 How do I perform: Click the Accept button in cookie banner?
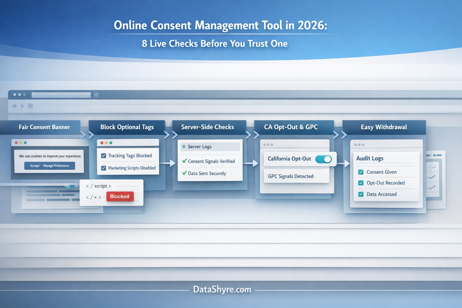click(x=35, y=166)
